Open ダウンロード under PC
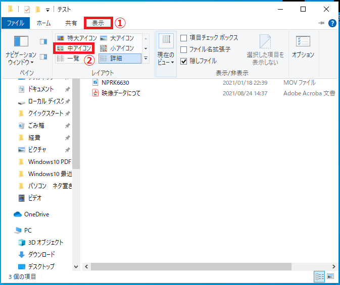 pyautogui.click(x=41, y=254)
